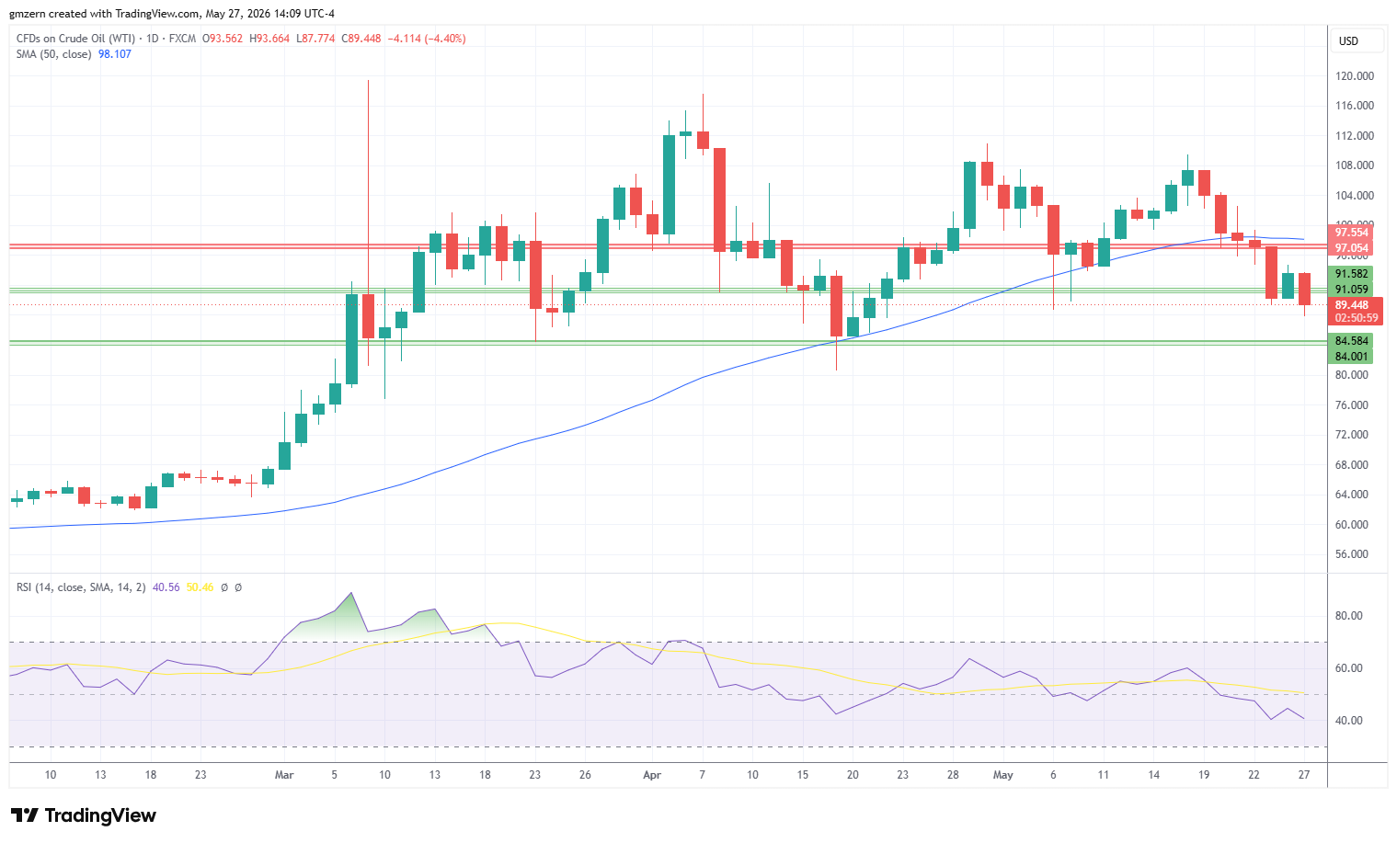Screen dimensions: 1397x843
Task: Click the Apr label on the time axis
Action: pos(652,775)
